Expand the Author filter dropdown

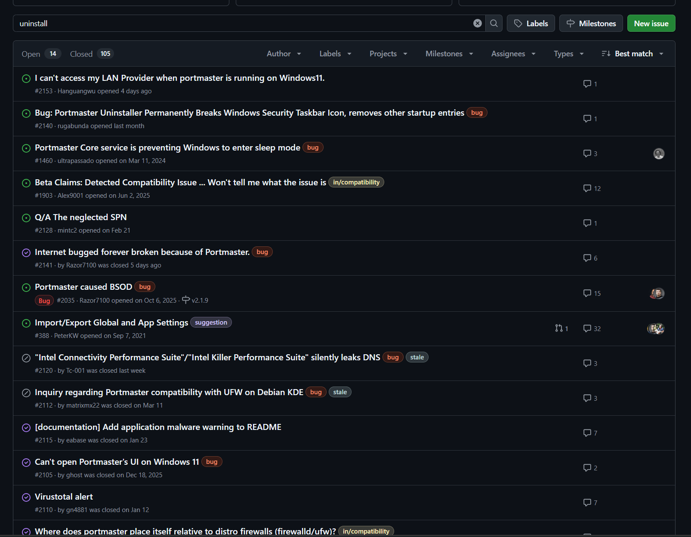284,54
